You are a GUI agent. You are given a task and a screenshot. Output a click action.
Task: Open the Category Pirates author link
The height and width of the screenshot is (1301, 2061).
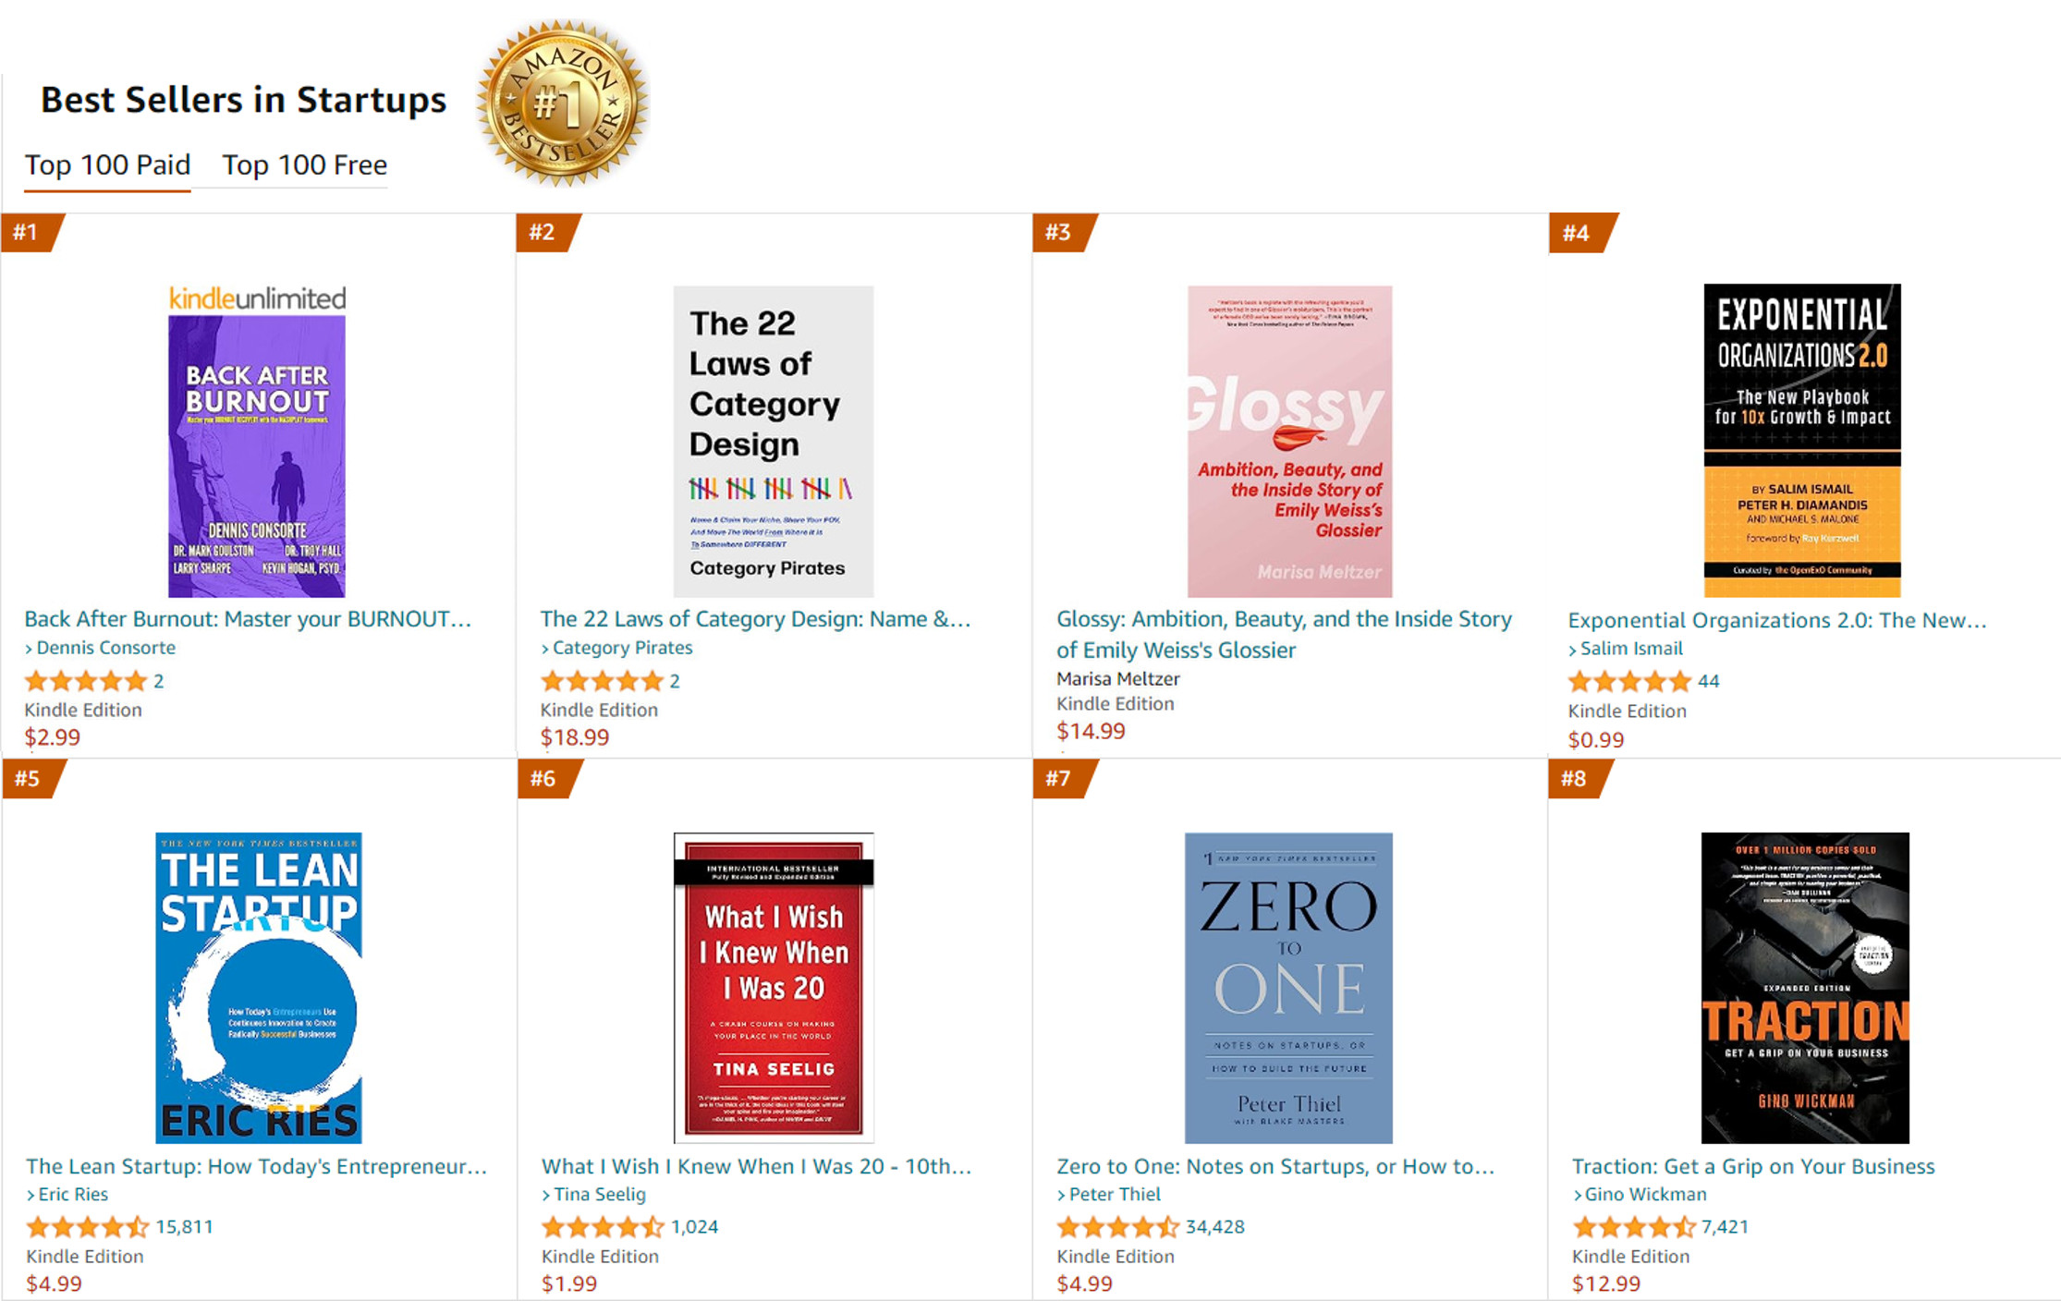622,648
